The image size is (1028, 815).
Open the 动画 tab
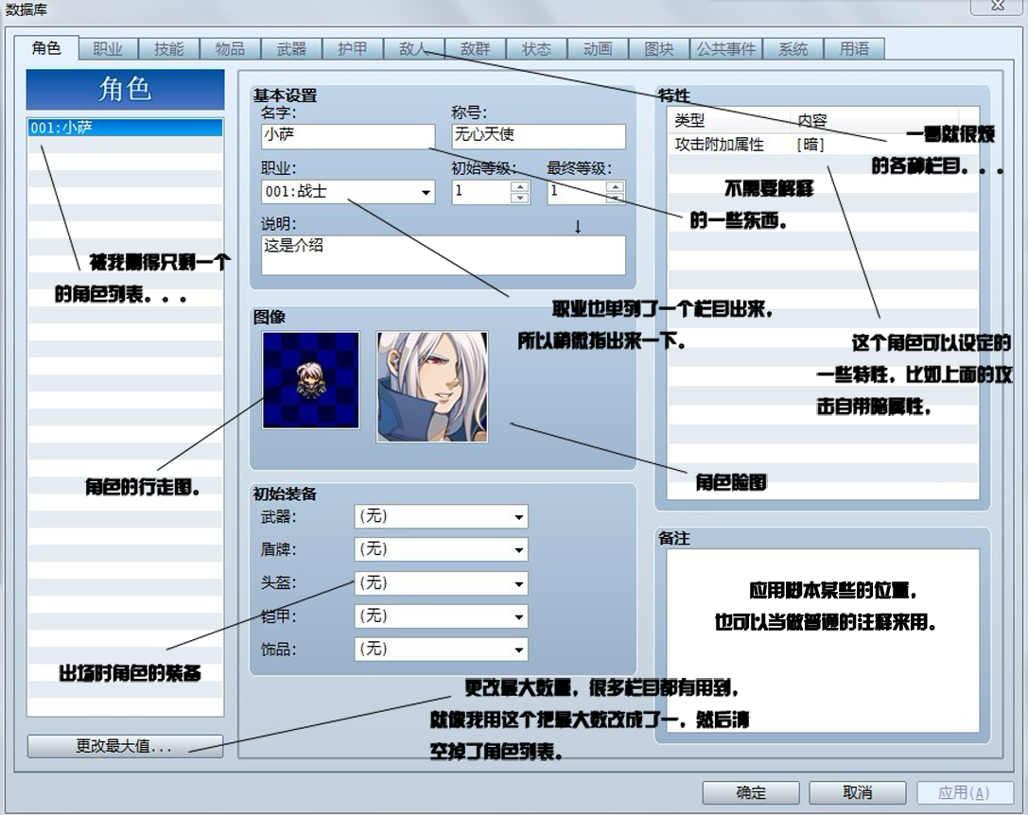598,49
